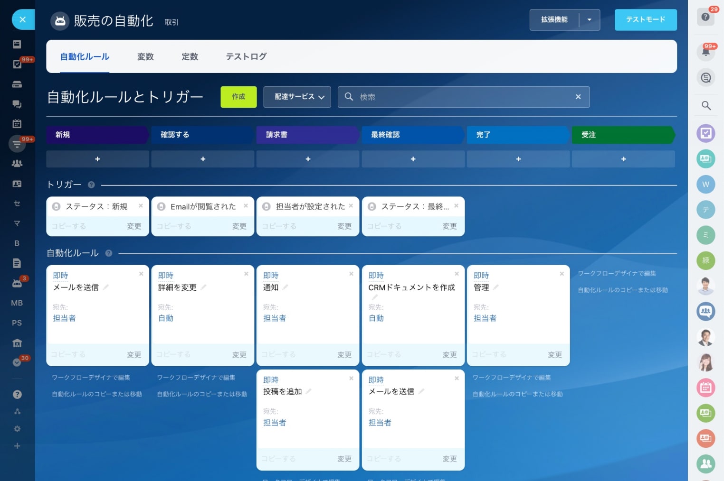
Task: Open the blue group chat avatar on the right
Action: pos(705,312)
